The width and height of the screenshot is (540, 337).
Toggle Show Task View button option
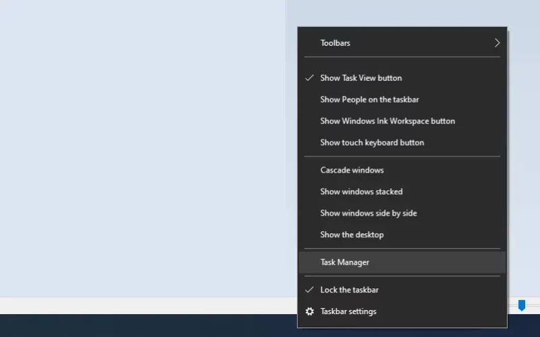402,78
